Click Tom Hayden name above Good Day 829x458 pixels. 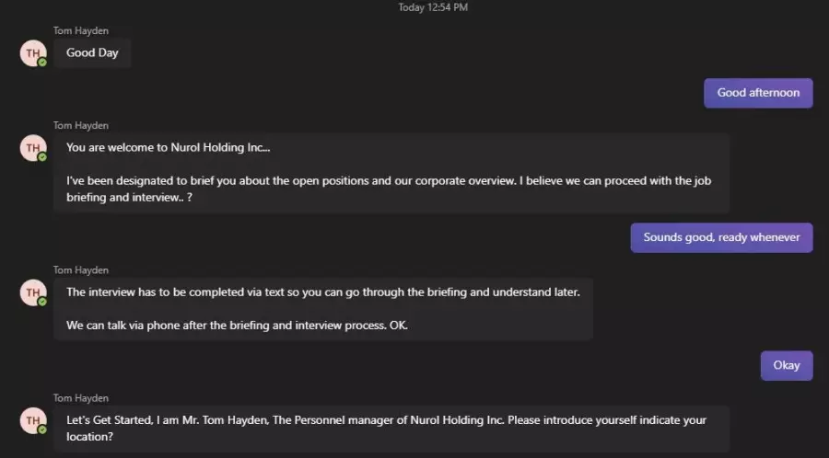[81, 30]
